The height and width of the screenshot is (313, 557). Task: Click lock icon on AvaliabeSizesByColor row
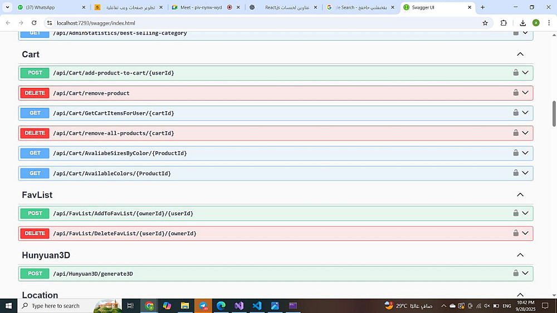[x=515, y=153]
